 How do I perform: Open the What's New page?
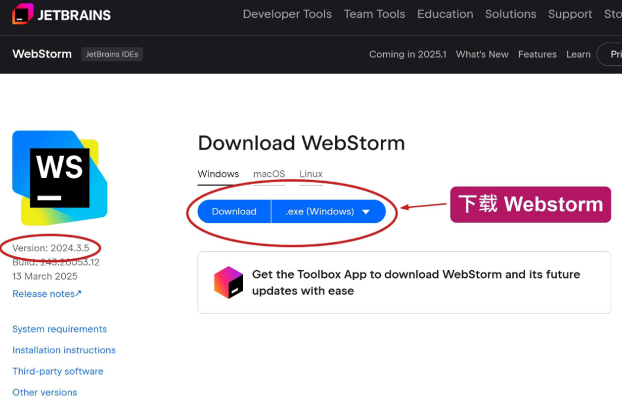coord(482,55)
